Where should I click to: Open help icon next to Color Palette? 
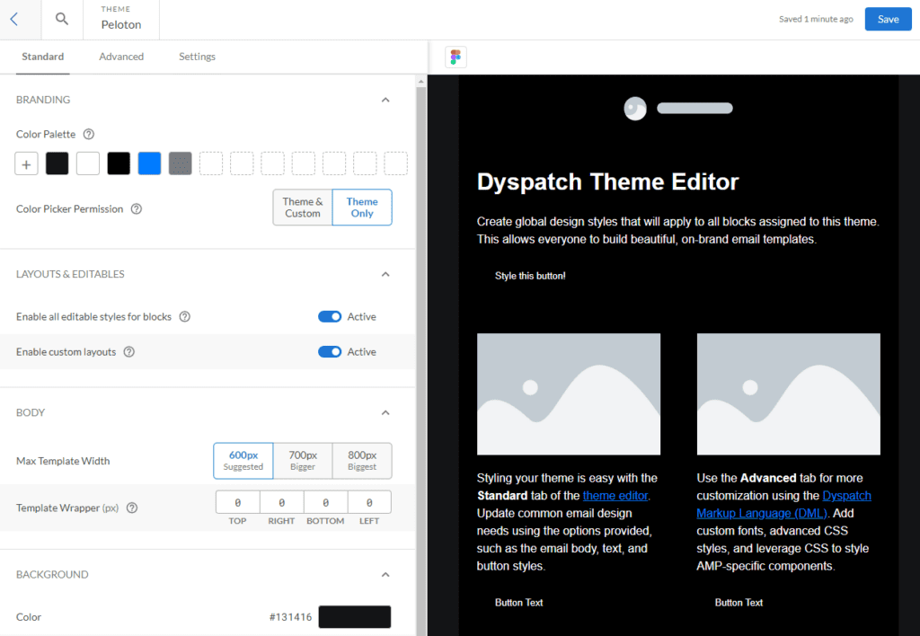(89, 134)
